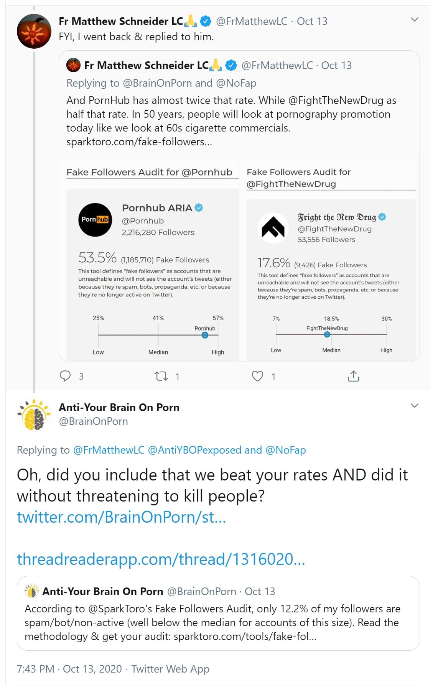Click the Pornhub logo in audit card
The image size is (438, 686).
pos(95,220)
